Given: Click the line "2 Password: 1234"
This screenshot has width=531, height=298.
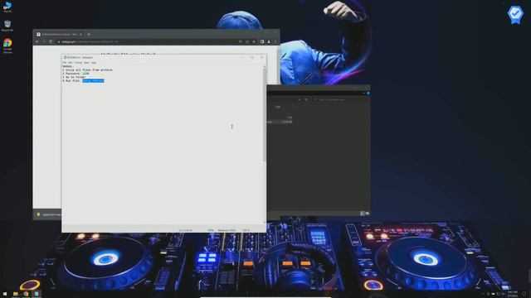Looking at the screenshot, I should [76, 74].
